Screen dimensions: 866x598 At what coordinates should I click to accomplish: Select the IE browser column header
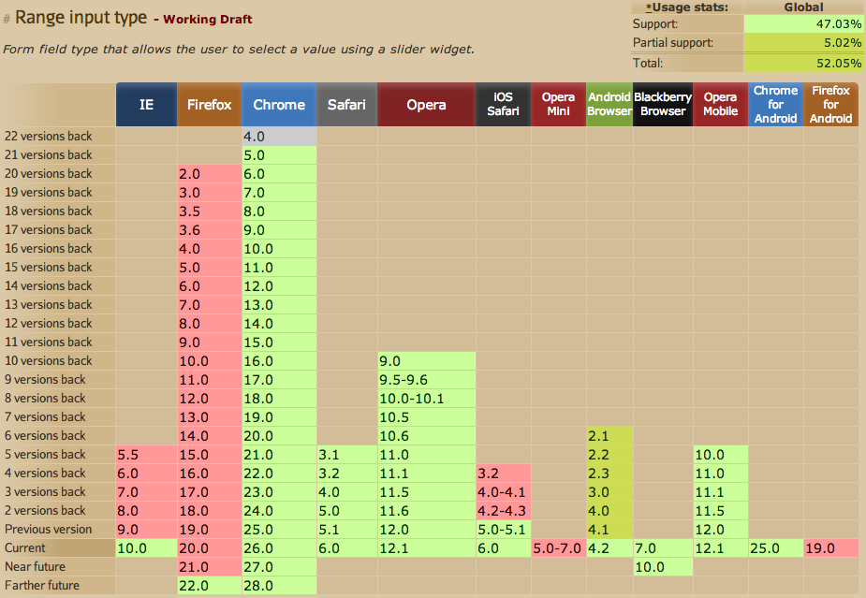tap(146, 105)
